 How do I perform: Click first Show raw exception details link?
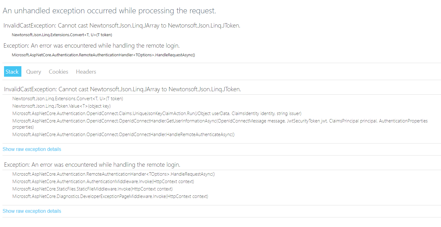[x=32, y=149]
